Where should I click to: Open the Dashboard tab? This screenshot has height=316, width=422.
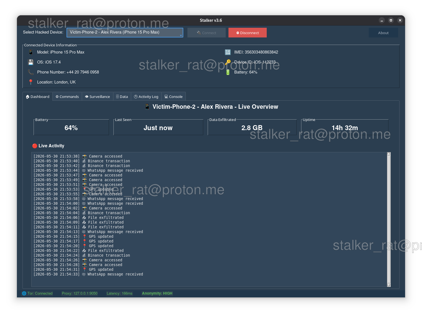point(38,97)
